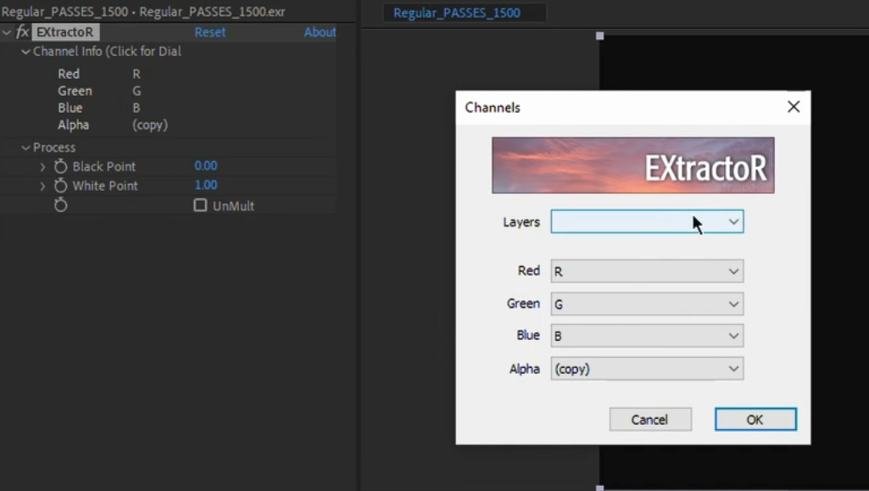
Task: Click Reset for the EXtractoR effect
Action: [x=210, y=32]
